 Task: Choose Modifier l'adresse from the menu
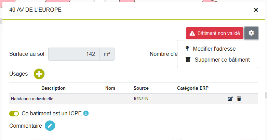(x=214, y=49)
